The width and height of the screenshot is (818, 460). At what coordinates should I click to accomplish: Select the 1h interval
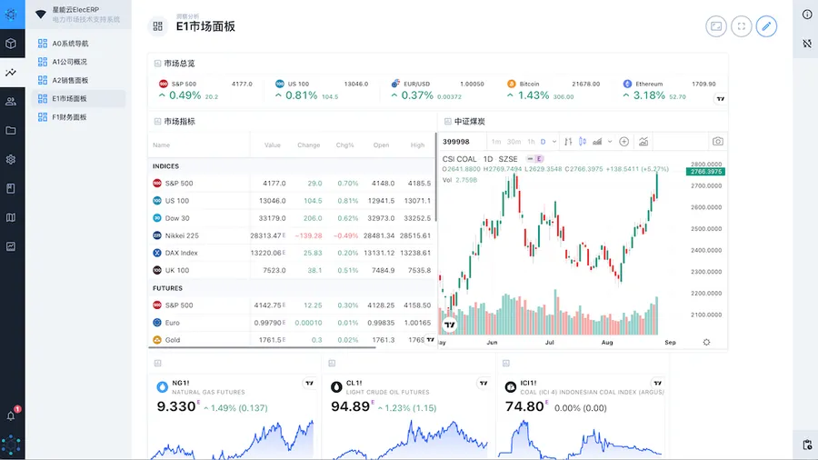(531, 142)
